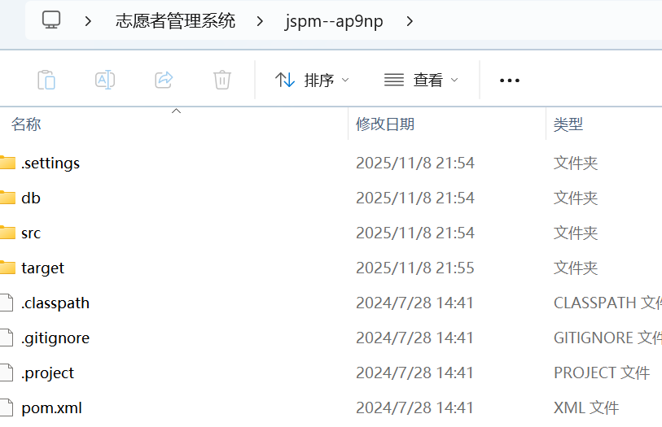Image resolution: width=662 pixels, height=427 pixels.
Task: Select the src folder row
Action: pos(331,233)
